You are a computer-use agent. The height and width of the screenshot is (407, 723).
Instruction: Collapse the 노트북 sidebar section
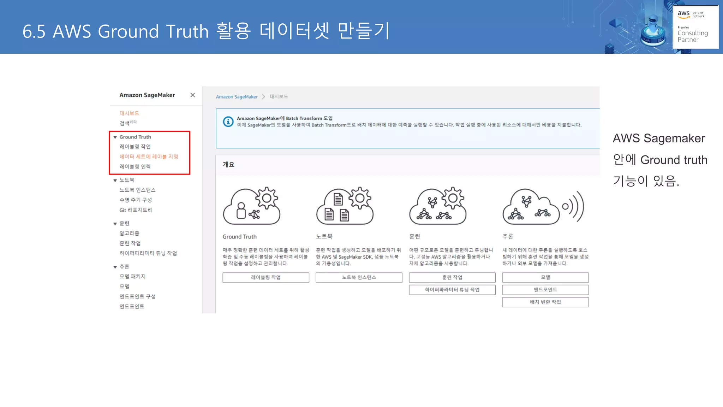click(115, 181)
